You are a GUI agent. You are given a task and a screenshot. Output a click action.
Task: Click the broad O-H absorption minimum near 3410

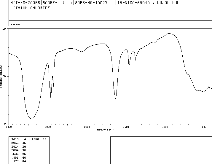tap(32, 119)
